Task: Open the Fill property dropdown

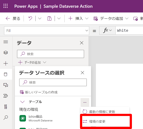Action: (x=46, y=31)
